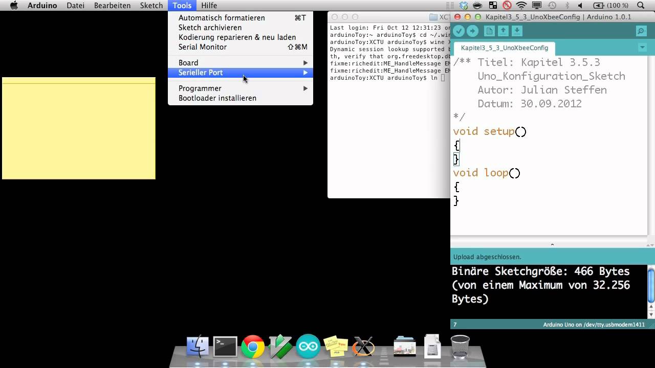The height and width of the screenshot is (368, 655).
Task: Click the 'void setup()' line in editor
Action: tap(490, 131)
